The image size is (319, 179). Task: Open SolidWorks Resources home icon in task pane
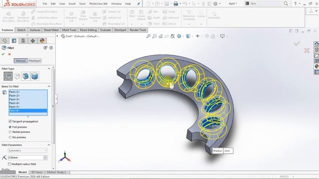tap(317, 44)
